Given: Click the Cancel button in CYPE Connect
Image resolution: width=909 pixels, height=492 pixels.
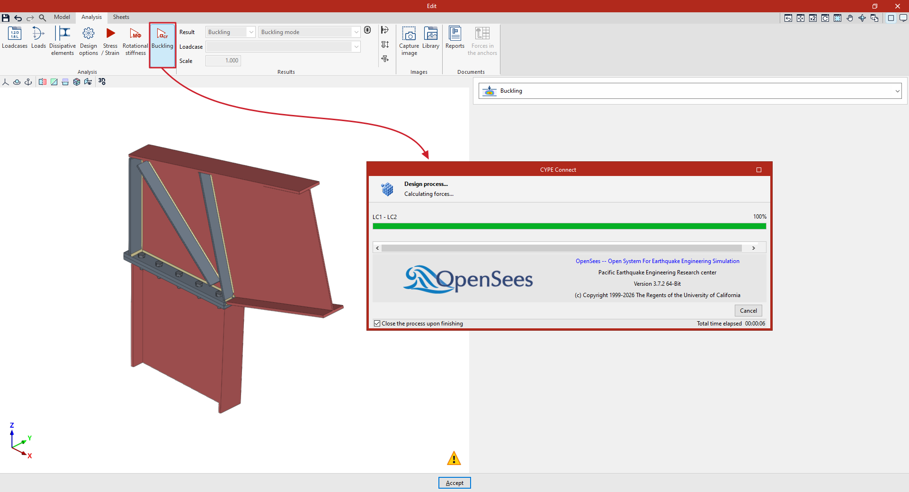Looking at the screenshot, I should pos(749,311).
